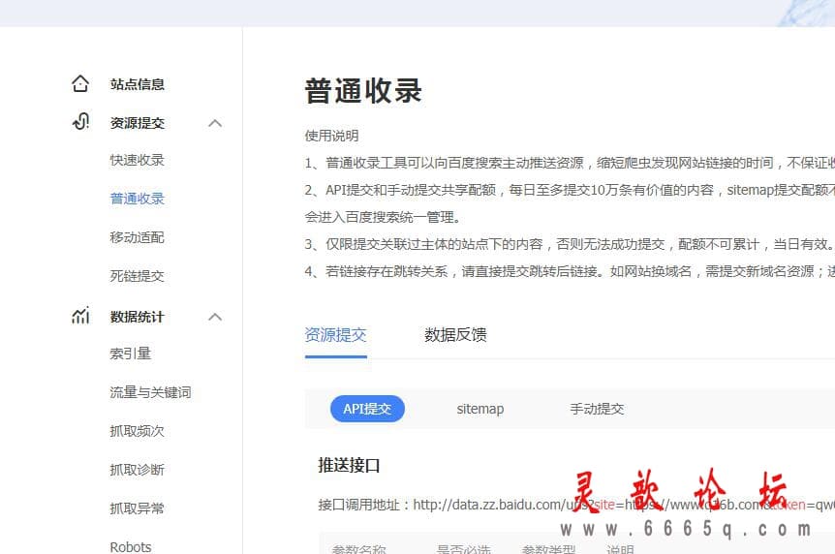
Task: Switch to the 数据反馈 tab
Action: coord(455,335)
